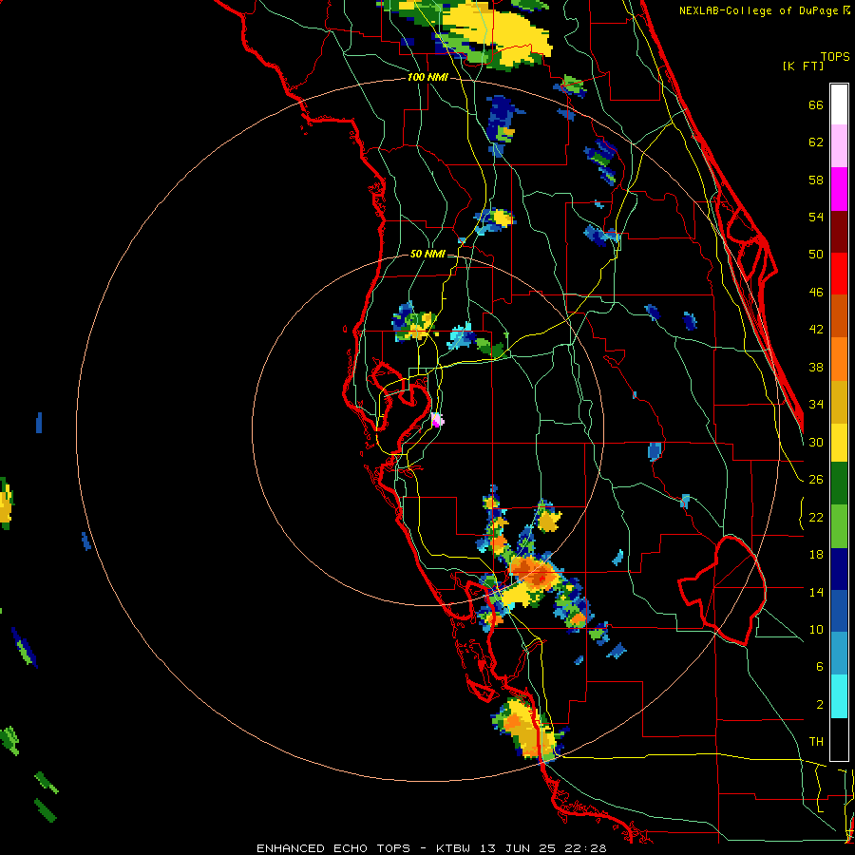The height and width of the screenshot is (855, 855).
Task: Click the 14 legend value
Action: click(816, 592)
